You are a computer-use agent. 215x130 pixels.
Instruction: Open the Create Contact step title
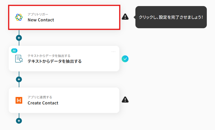[43, 103]
